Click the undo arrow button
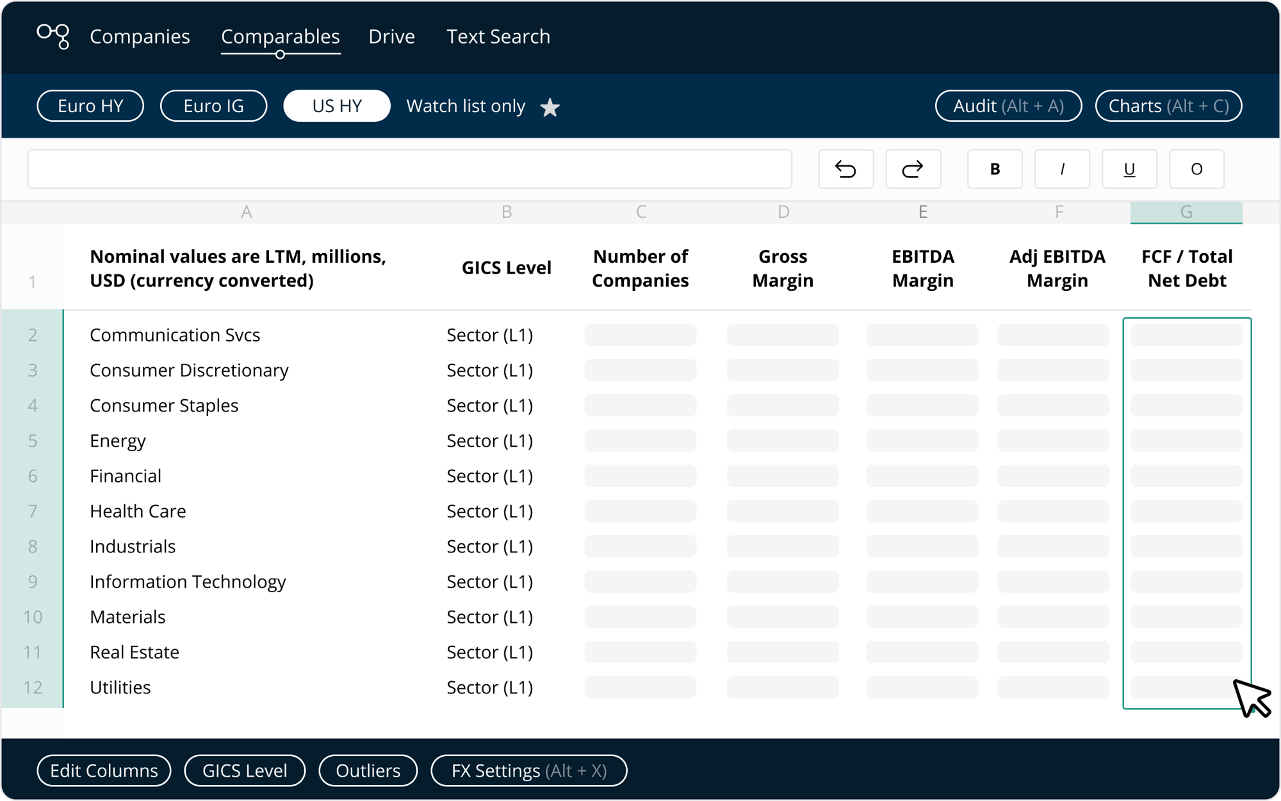 pos(845,169)
